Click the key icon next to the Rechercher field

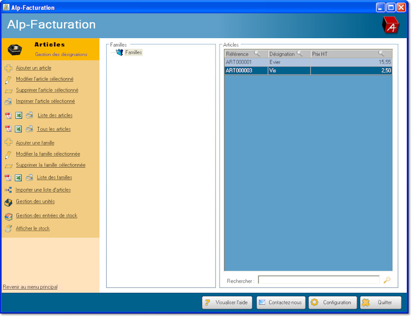pos(387,280)
